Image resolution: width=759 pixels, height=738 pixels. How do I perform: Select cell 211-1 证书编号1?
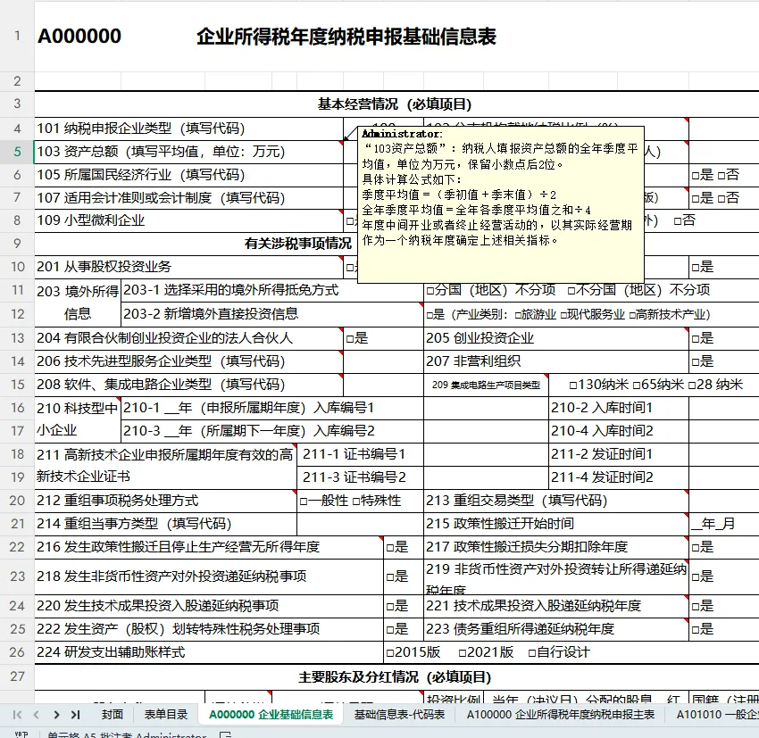point(360,454)
